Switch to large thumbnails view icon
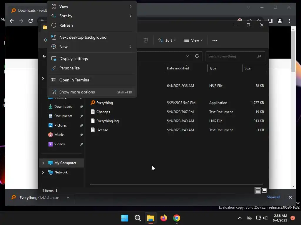The image size is (301, 225). coord(264,190)
